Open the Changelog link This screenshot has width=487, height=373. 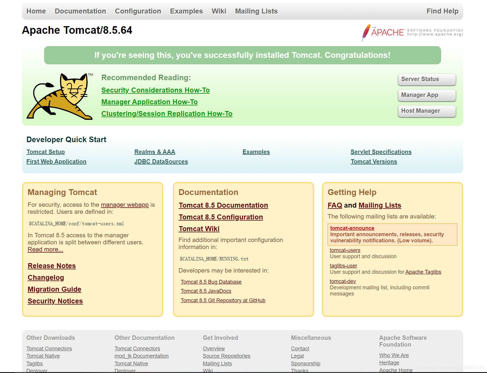tap(46, 278)
